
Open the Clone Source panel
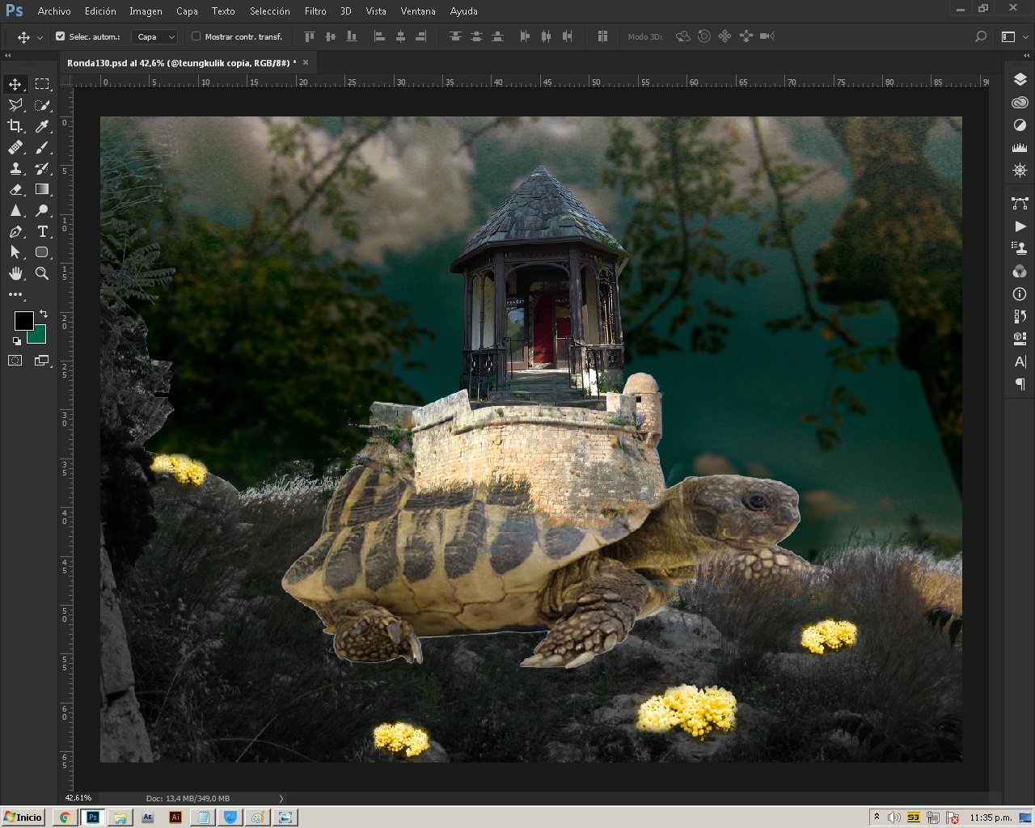click(1020, 249)
